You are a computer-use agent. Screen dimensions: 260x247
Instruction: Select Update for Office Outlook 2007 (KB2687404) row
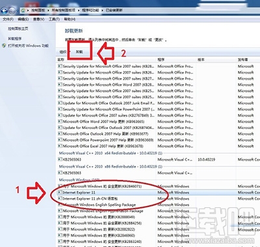158,128
